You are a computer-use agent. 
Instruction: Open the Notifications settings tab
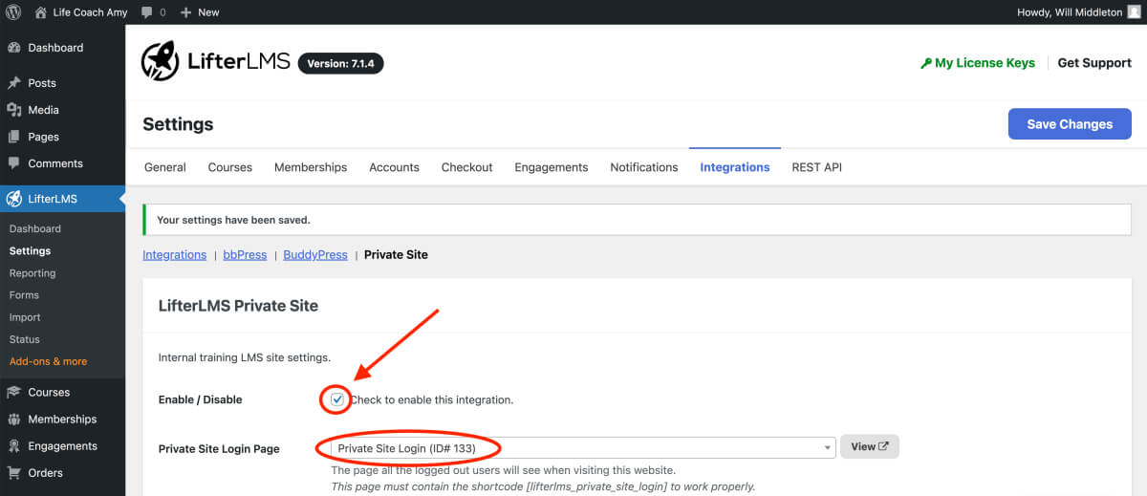tap(644, 167)
